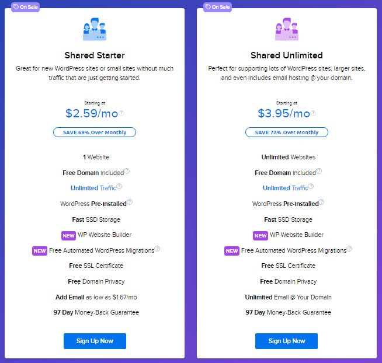This screenshot has height=363, width=382.
Task: Open Unlimited Traffic link in Shared Unlimited
Action: 285,188
